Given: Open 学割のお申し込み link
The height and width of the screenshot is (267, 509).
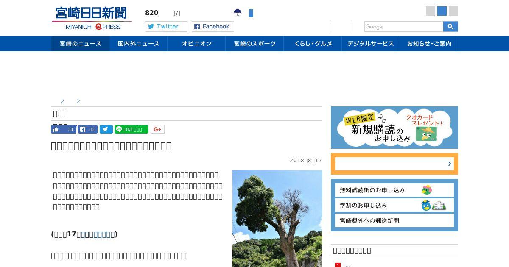Looking at the screenshot, I should (x=394, y=205).
